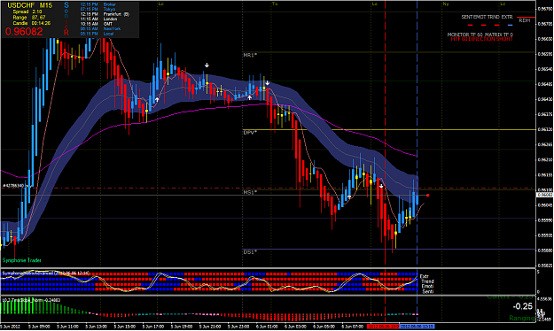554x331 pixels.
Task: Click the MS1 support level label
Action: (250, 193)
